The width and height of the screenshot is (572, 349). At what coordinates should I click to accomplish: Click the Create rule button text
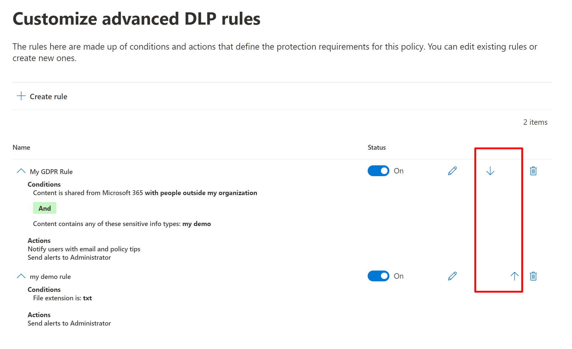48,96
